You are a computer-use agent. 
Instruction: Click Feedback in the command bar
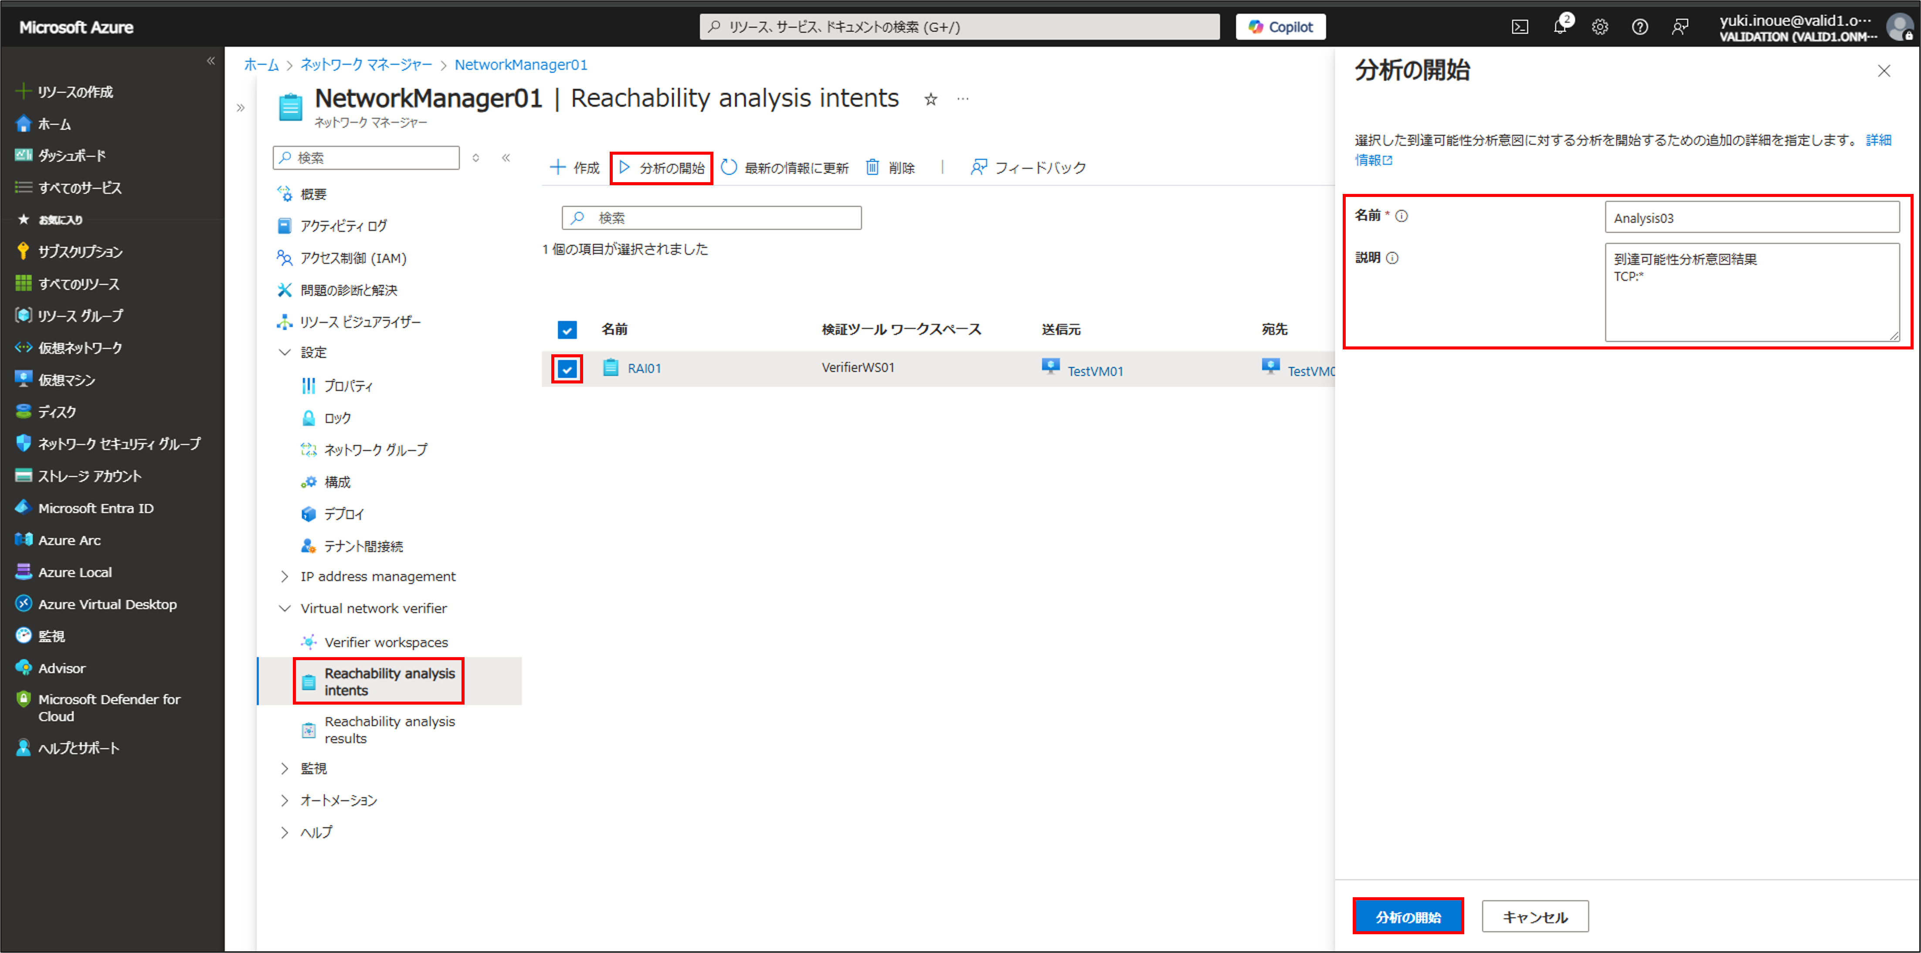[1028, 168]
